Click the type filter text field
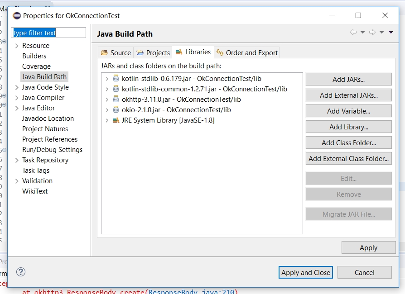Image resolution: width=405 pixels, height=294 pixels. pos(48,33)
